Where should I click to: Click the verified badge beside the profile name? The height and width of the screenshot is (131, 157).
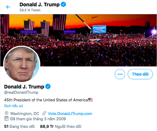click(48, 86)
